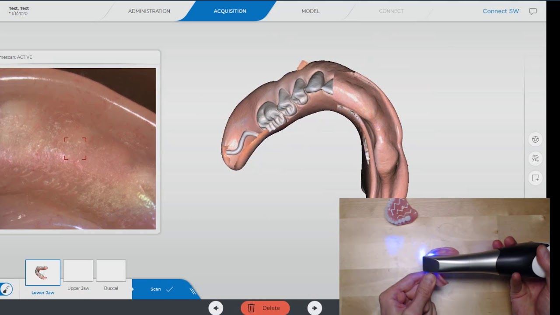Click the Connect SW link
Viewport: 560px width, 315px height.
tap(500, 11)
